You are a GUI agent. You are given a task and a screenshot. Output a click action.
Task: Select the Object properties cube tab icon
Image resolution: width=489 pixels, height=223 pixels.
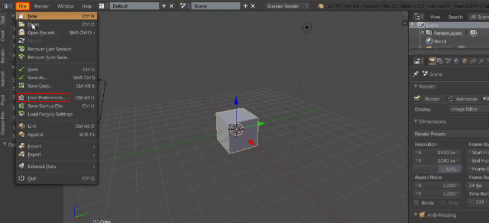pyautogui.click(x=465, y=62)
